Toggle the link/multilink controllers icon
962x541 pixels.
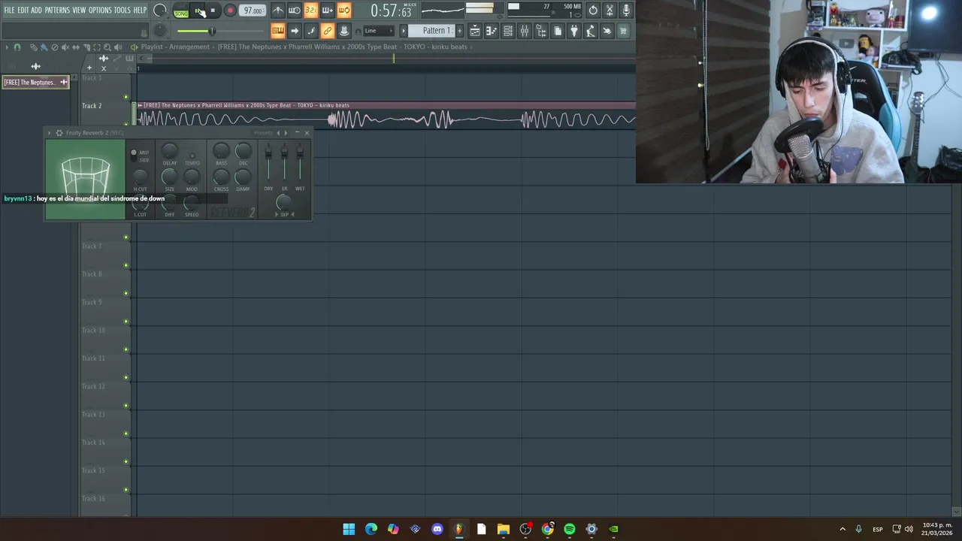click(x=328, y=31)
